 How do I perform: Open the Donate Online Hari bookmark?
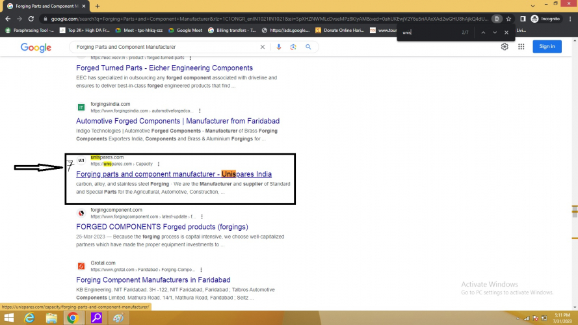(x=340, y=31)
